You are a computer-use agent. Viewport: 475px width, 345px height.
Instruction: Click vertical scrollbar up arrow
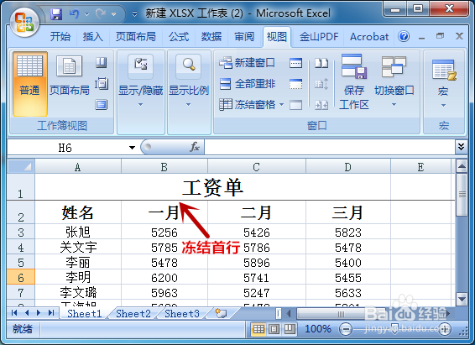tap(462, 166)
